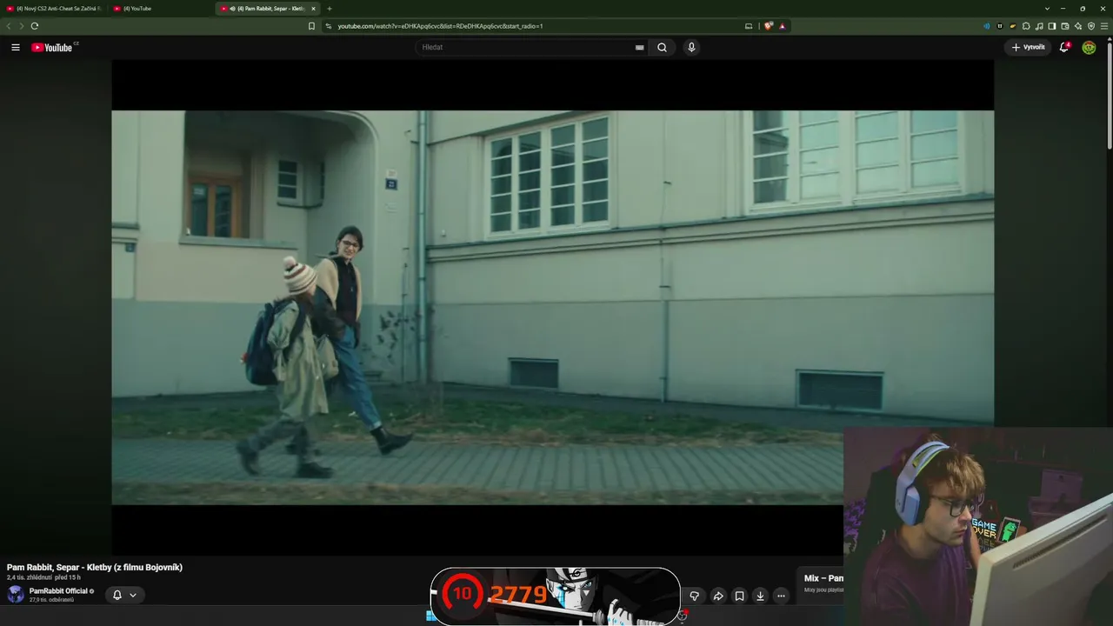Open more actions three-dot menu
The image size is (1113, 626).
pyautogui.click(x=781, y=596)
